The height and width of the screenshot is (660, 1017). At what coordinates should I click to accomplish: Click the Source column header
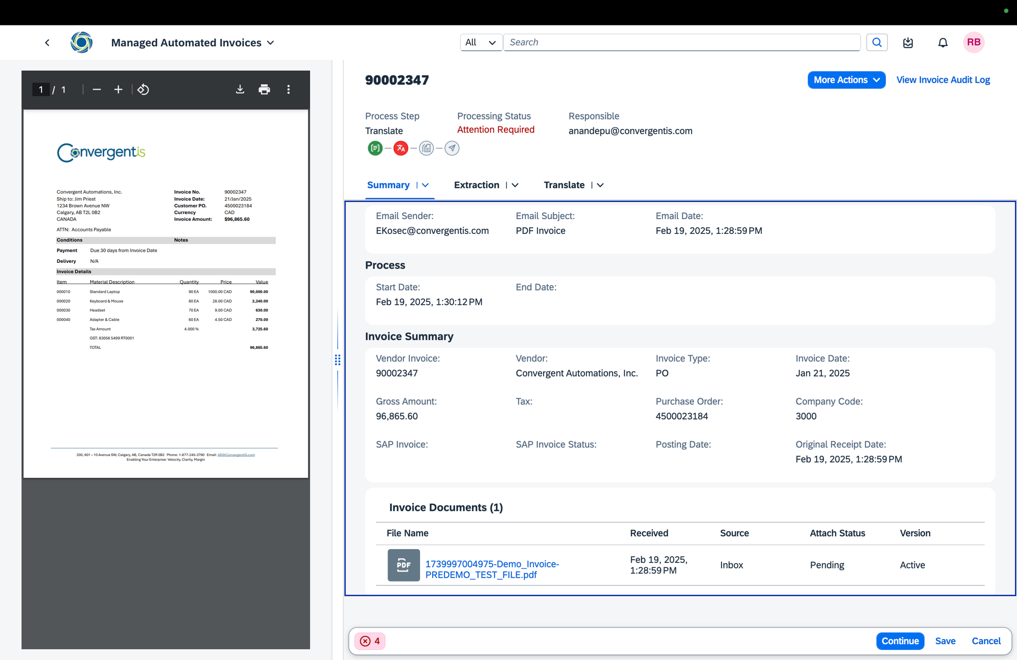pyautogui.click(x=734, y=533)
